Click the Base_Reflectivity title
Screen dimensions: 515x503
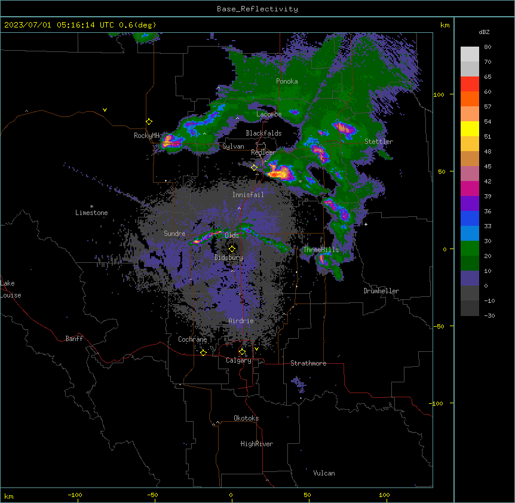257,9
